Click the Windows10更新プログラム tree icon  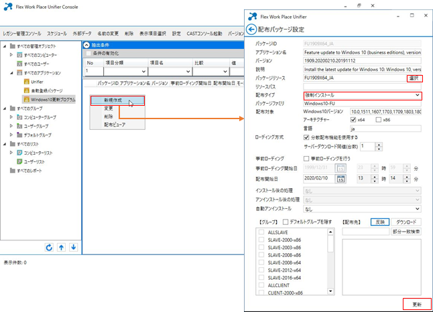[x=27, y=99]
